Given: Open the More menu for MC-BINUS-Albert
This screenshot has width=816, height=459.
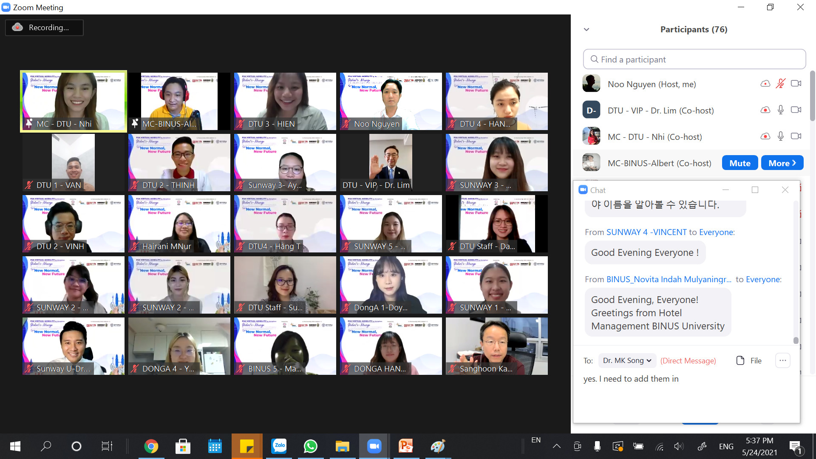Looking at the screenshot, I should click(782, 163).
